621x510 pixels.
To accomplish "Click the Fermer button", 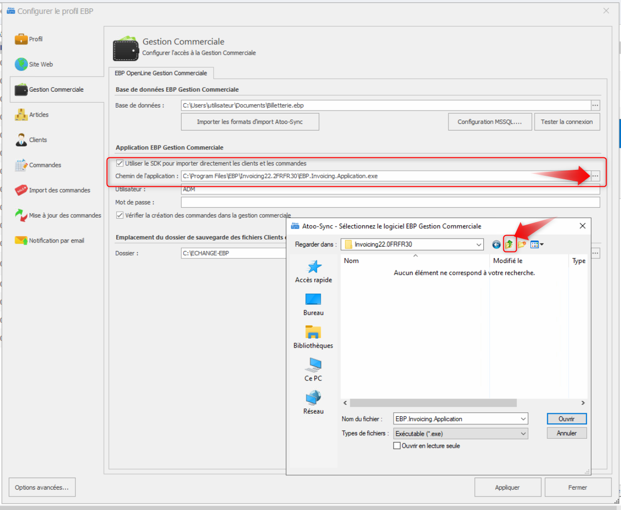I will pos(578,488).
